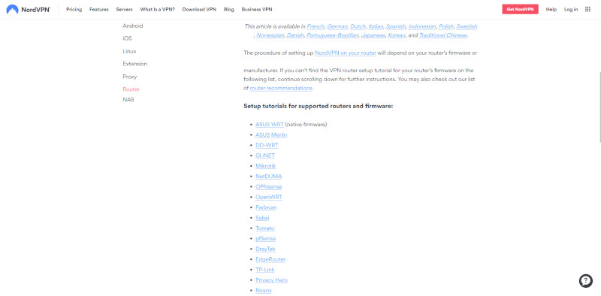Go to Servers page
This screenshot has width=601, height=296.
[x=124, y=9]
